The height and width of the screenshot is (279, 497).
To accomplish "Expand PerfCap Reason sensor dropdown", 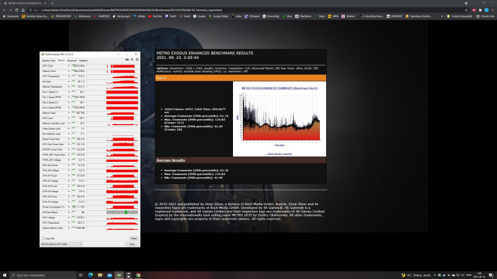I will 69,212.
